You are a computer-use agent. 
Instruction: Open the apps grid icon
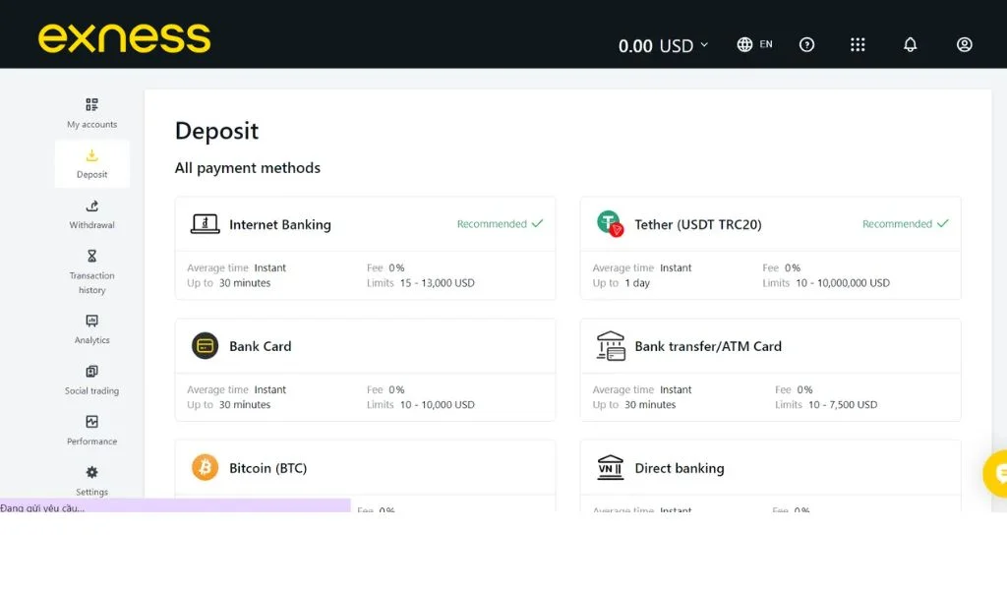858,44
